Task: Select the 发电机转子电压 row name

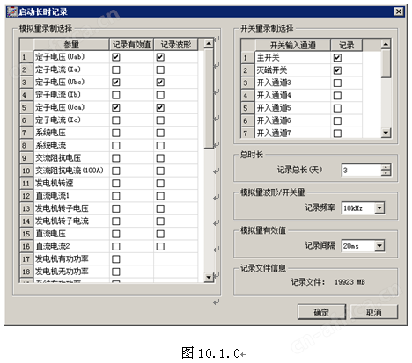Action: click(62, 208)
